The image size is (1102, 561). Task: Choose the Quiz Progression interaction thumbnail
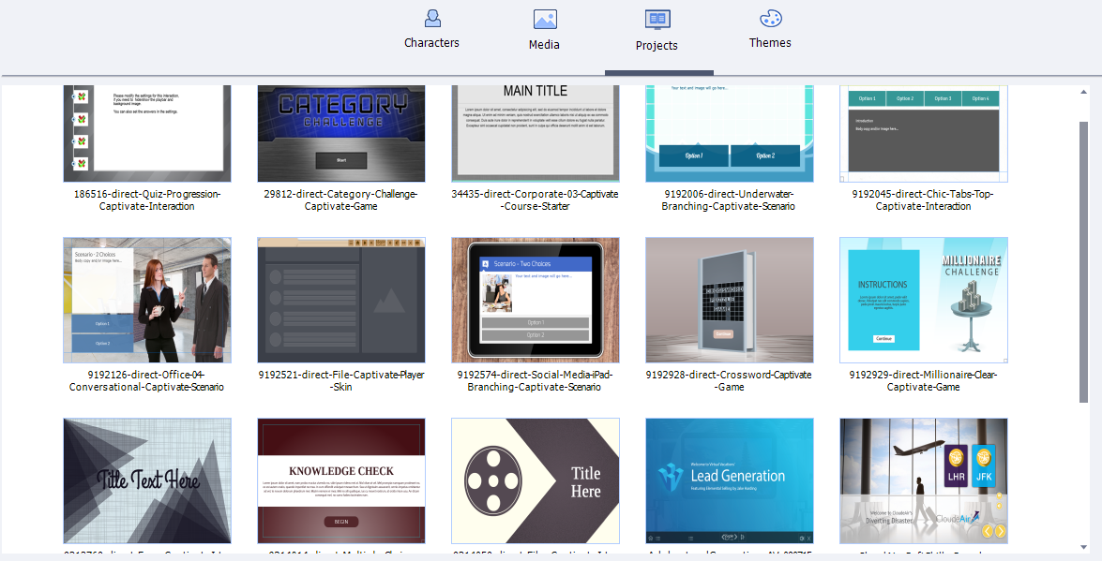point(147,133)
